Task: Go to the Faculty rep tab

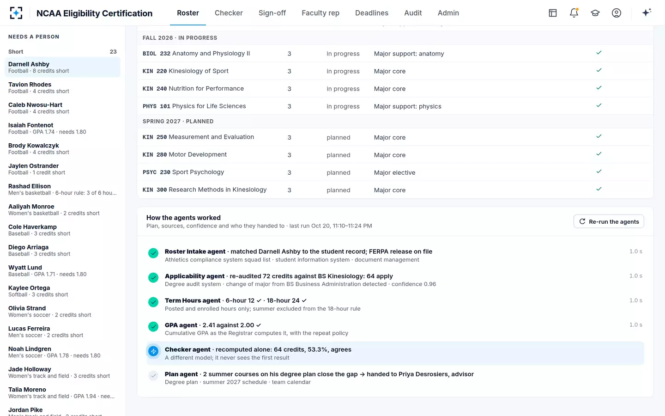Action: pyautogui.click(x=320, y=13)
